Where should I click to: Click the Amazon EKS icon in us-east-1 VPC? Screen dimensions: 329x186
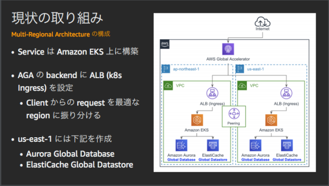click(271, 120)
